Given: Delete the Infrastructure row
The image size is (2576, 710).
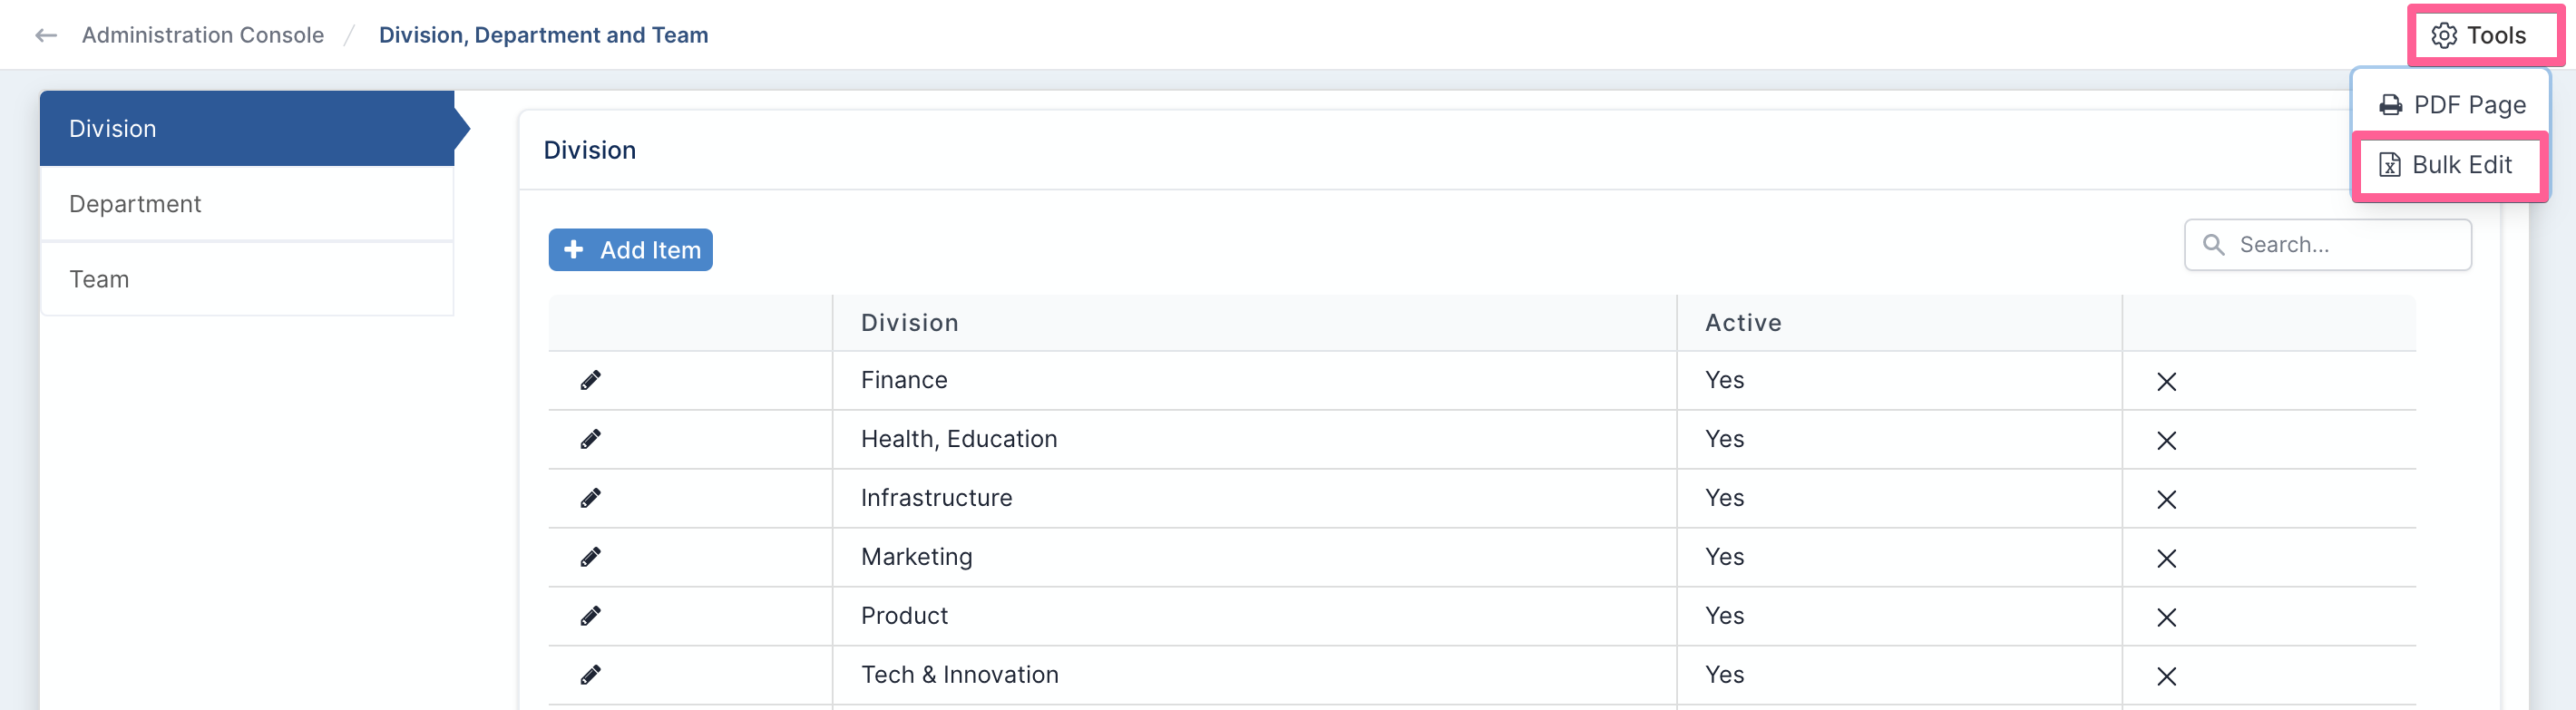Looking at the screenshot, I should click(x=2166, y=500).
